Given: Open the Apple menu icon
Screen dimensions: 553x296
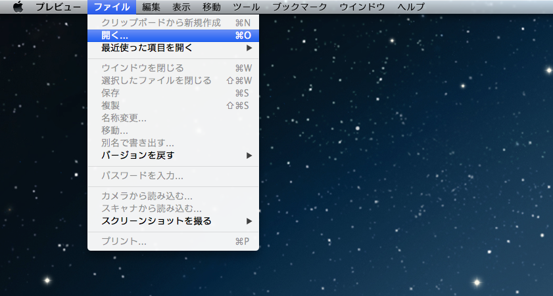Looking at the screenshot, I should point(18,7).
